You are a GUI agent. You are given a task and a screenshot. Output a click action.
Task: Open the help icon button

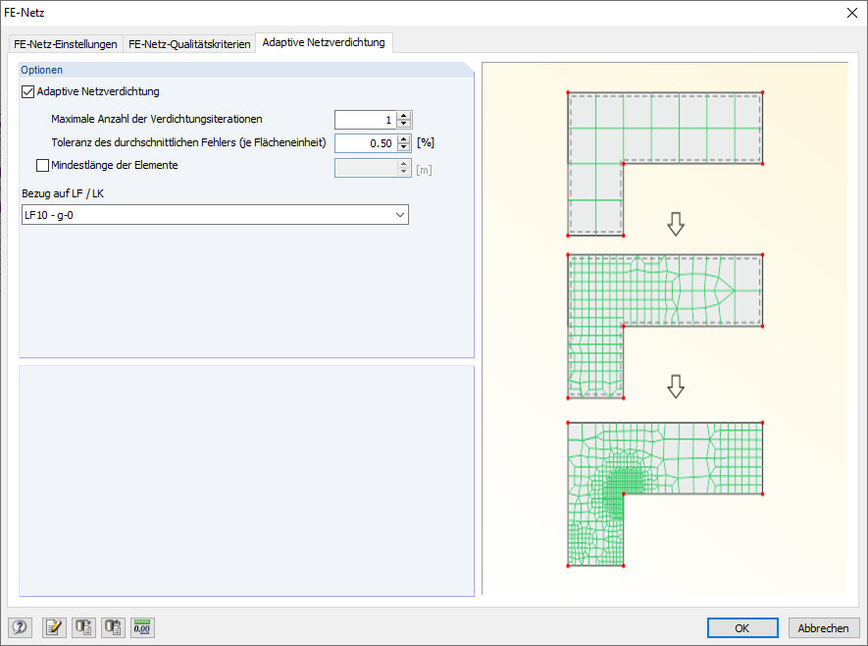point(20,627)
